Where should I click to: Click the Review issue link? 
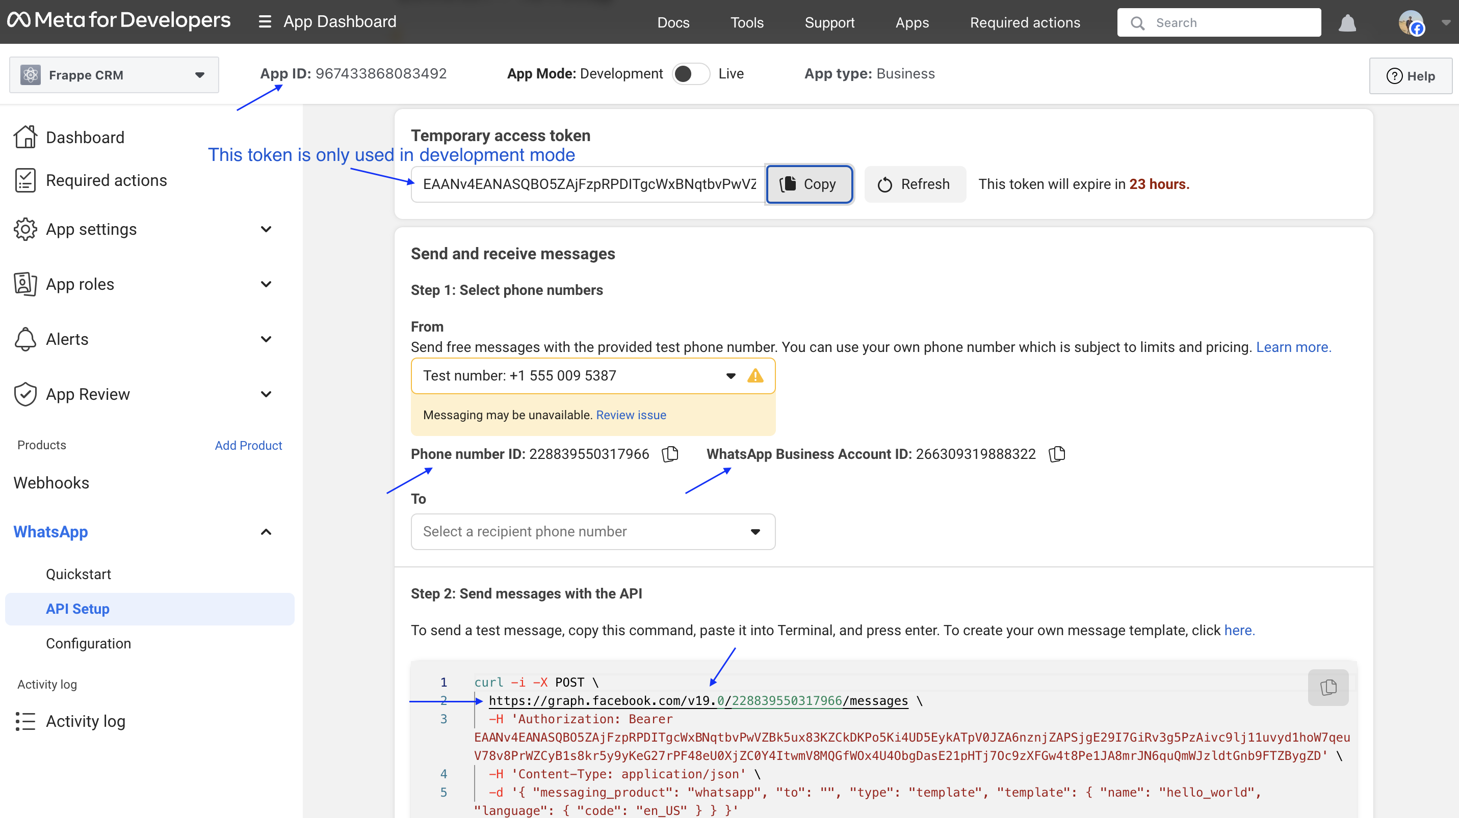(631, 415)
